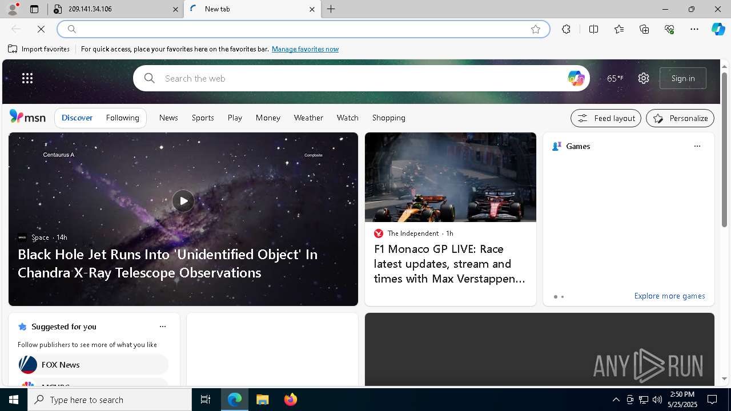Open Black Hole Jet article headline
This screenshot has height=411, width=731.
[167, 263]
